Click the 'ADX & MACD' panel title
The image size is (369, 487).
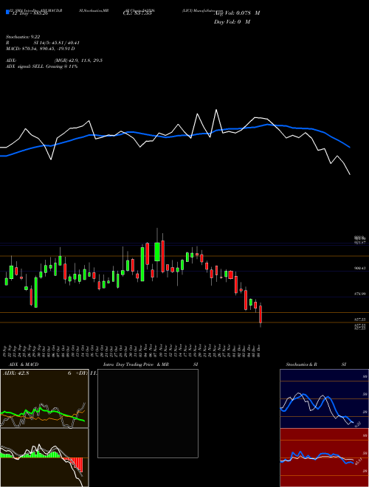24,365
